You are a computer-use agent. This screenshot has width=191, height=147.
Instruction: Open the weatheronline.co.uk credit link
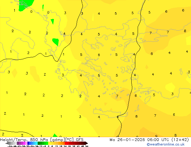tap(166, 144)
